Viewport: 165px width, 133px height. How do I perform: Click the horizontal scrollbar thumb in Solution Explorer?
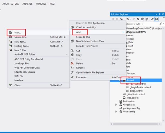[x=136, y=124]
